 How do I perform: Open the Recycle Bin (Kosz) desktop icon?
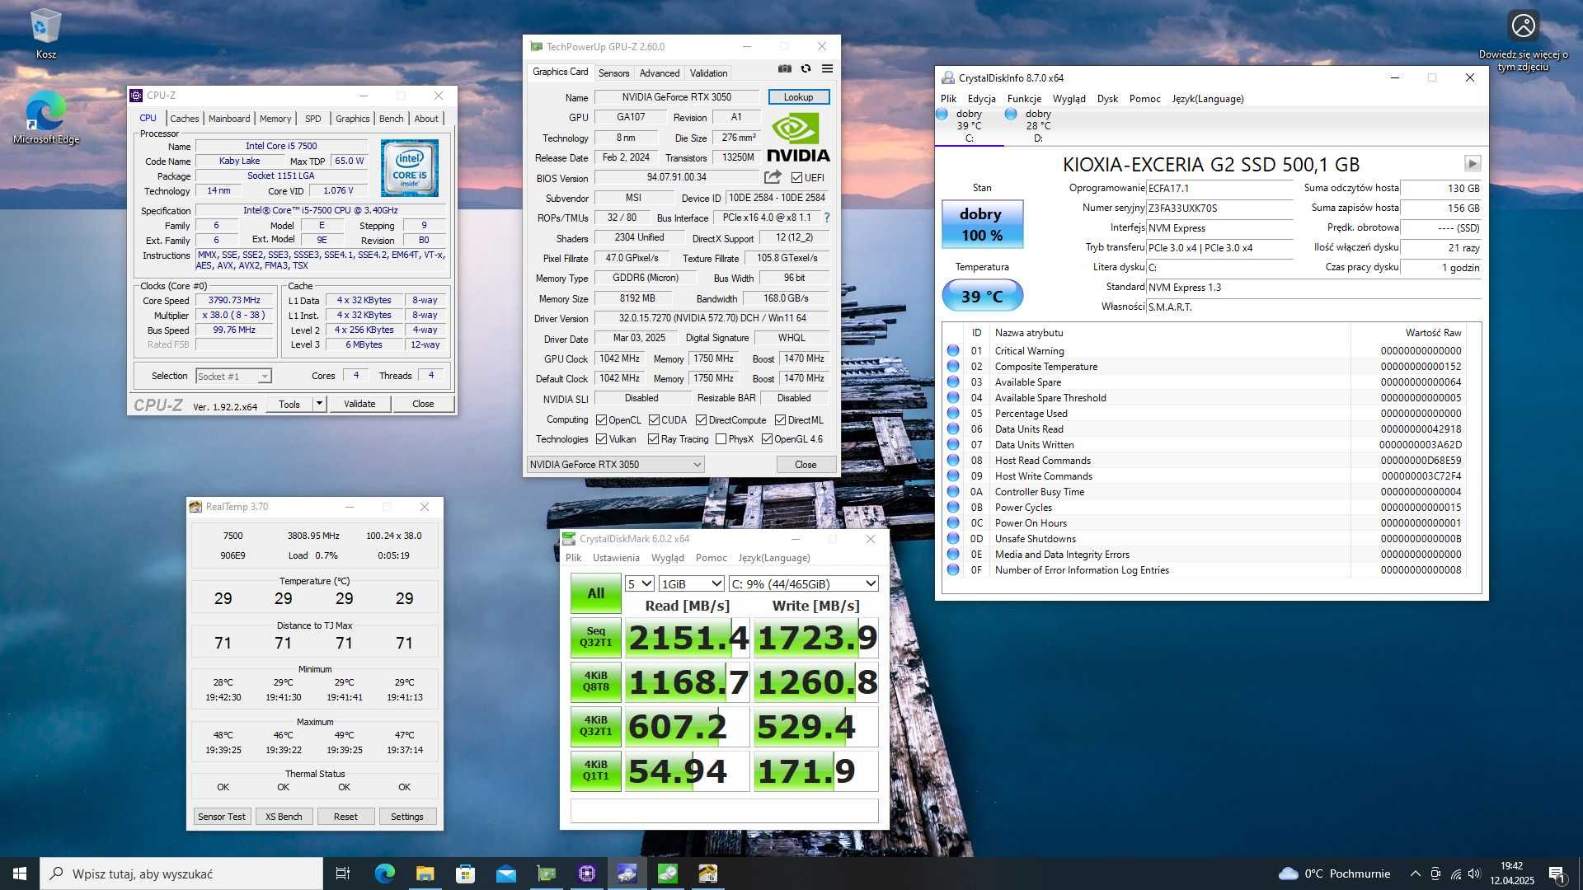(x=45, y=33)
